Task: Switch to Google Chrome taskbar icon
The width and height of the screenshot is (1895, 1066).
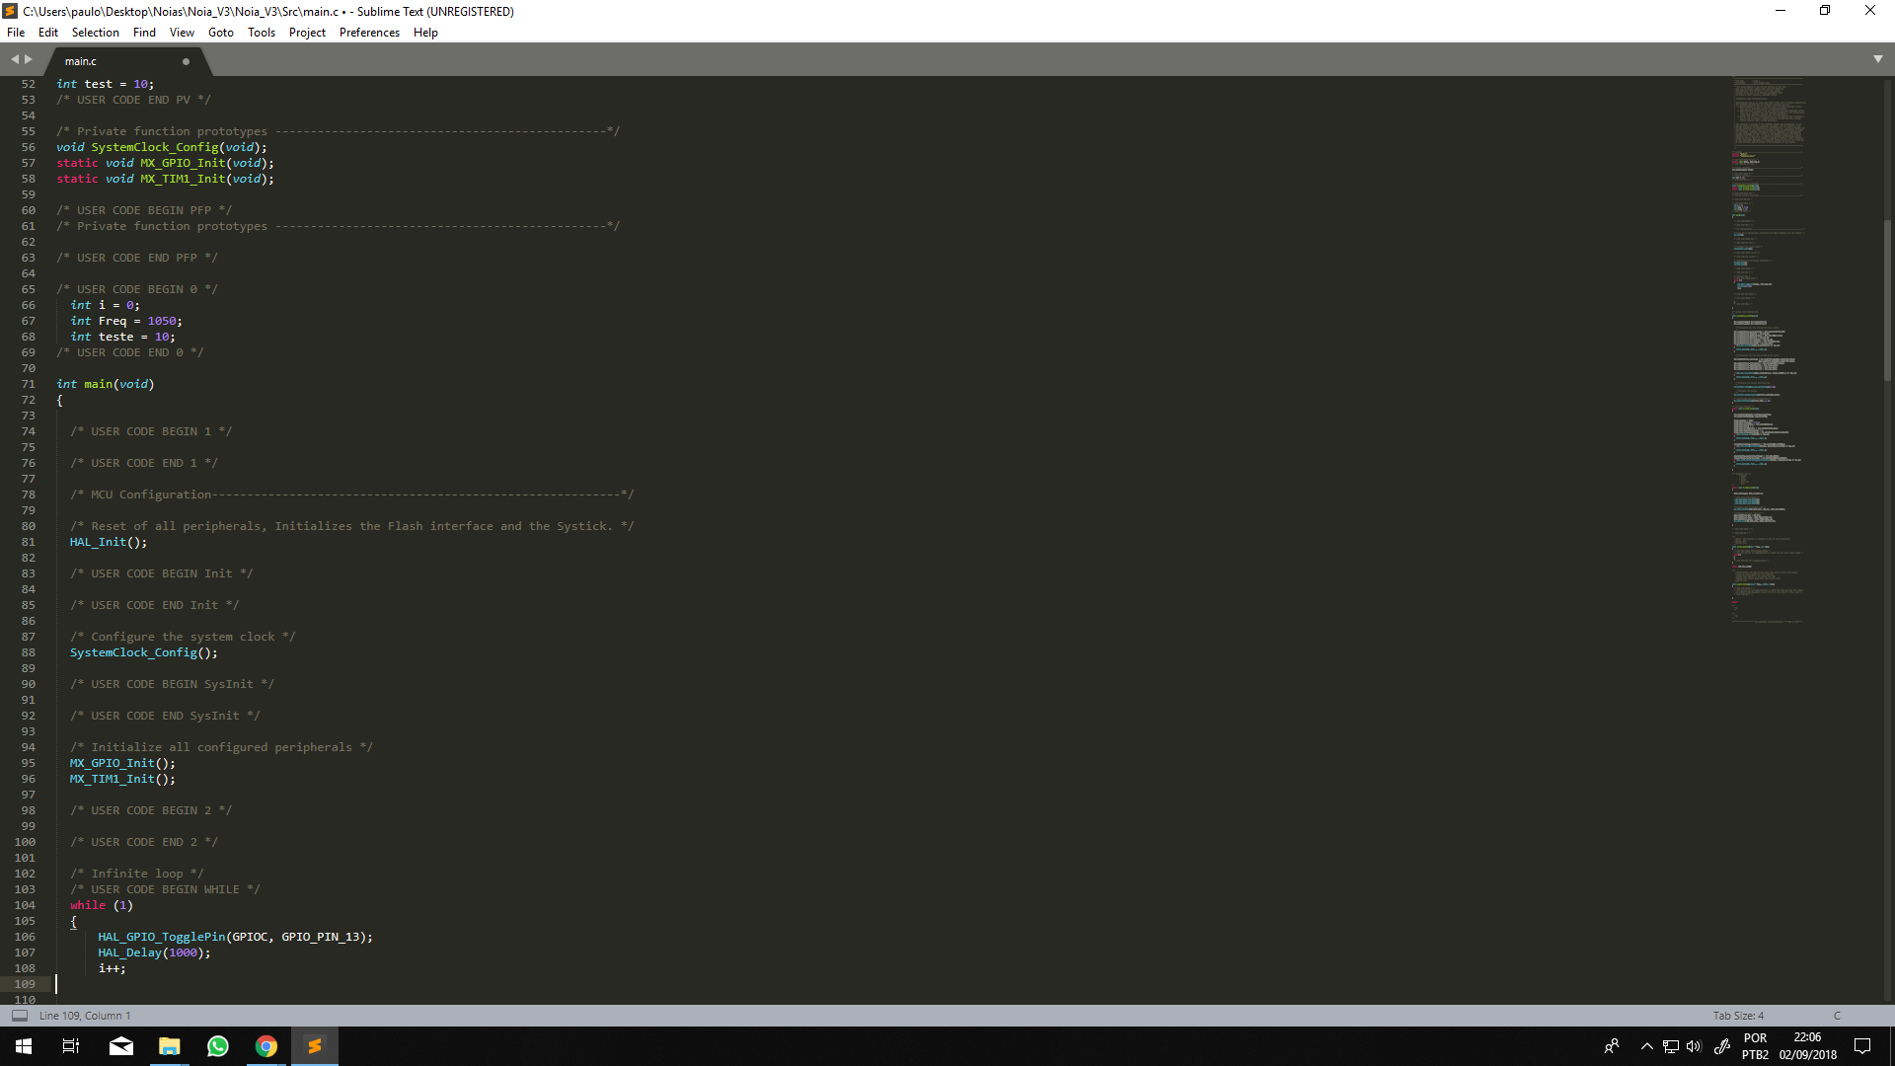Action: point(266,1046)
